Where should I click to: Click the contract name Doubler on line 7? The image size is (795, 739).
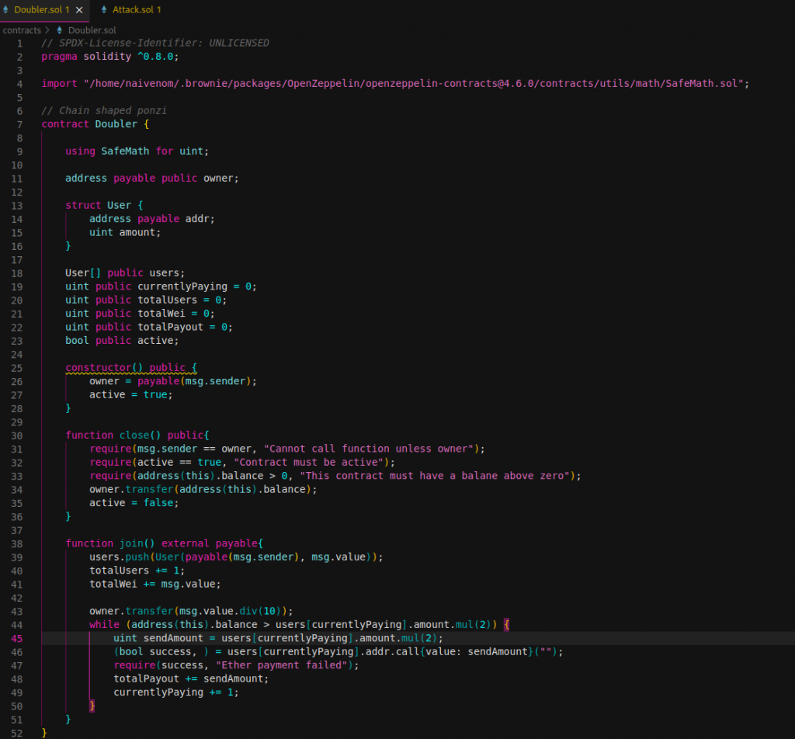[x=116, y=124]
